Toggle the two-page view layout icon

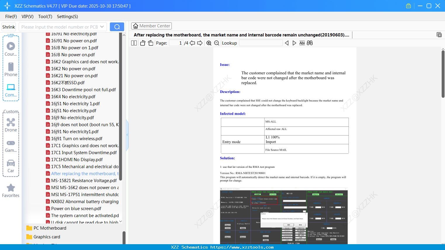click(x=134, y=43)
